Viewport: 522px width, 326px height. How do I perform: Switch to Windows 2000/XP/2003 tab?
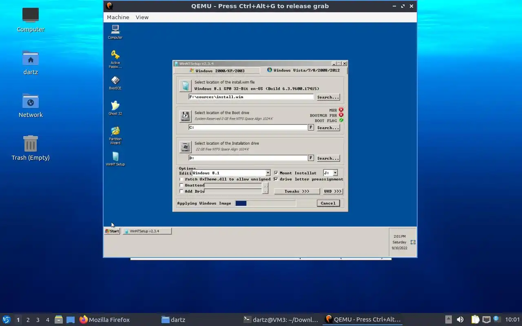coord(217,70)
